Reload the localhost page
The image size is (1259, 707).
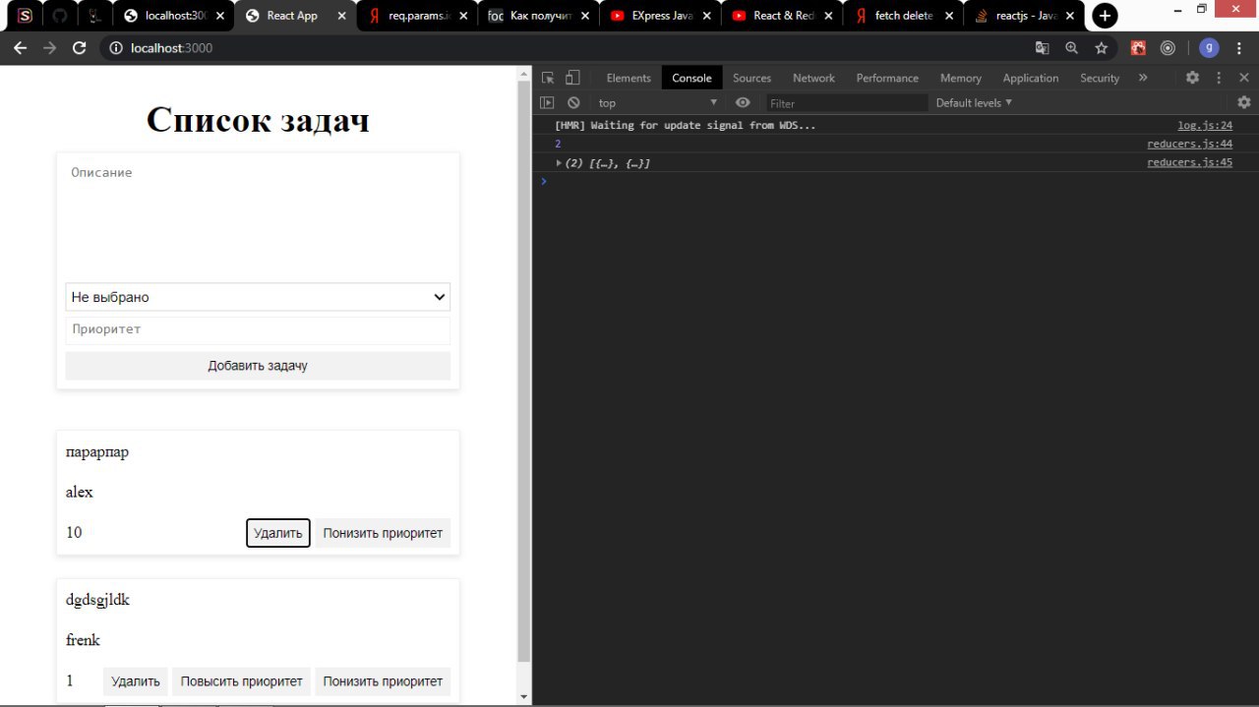(80, 48)
